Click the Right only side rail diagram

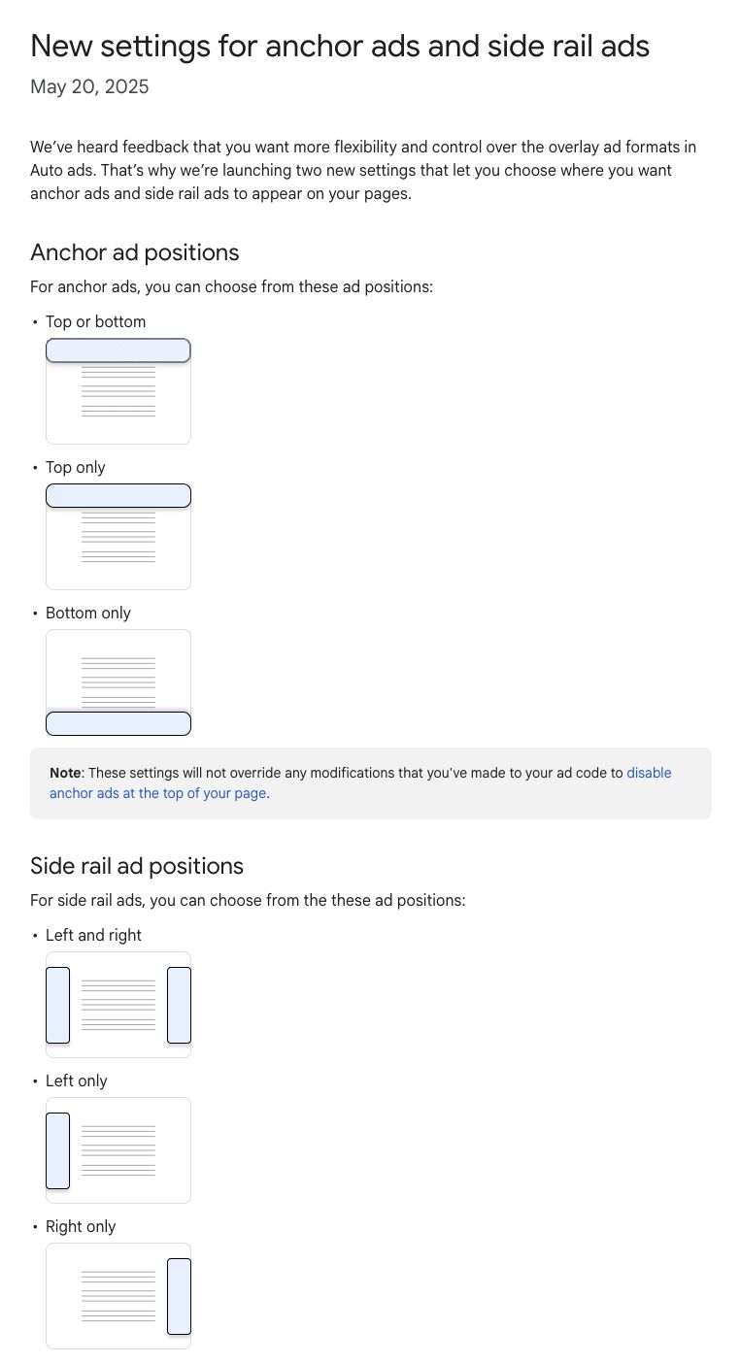[118, 1296]
